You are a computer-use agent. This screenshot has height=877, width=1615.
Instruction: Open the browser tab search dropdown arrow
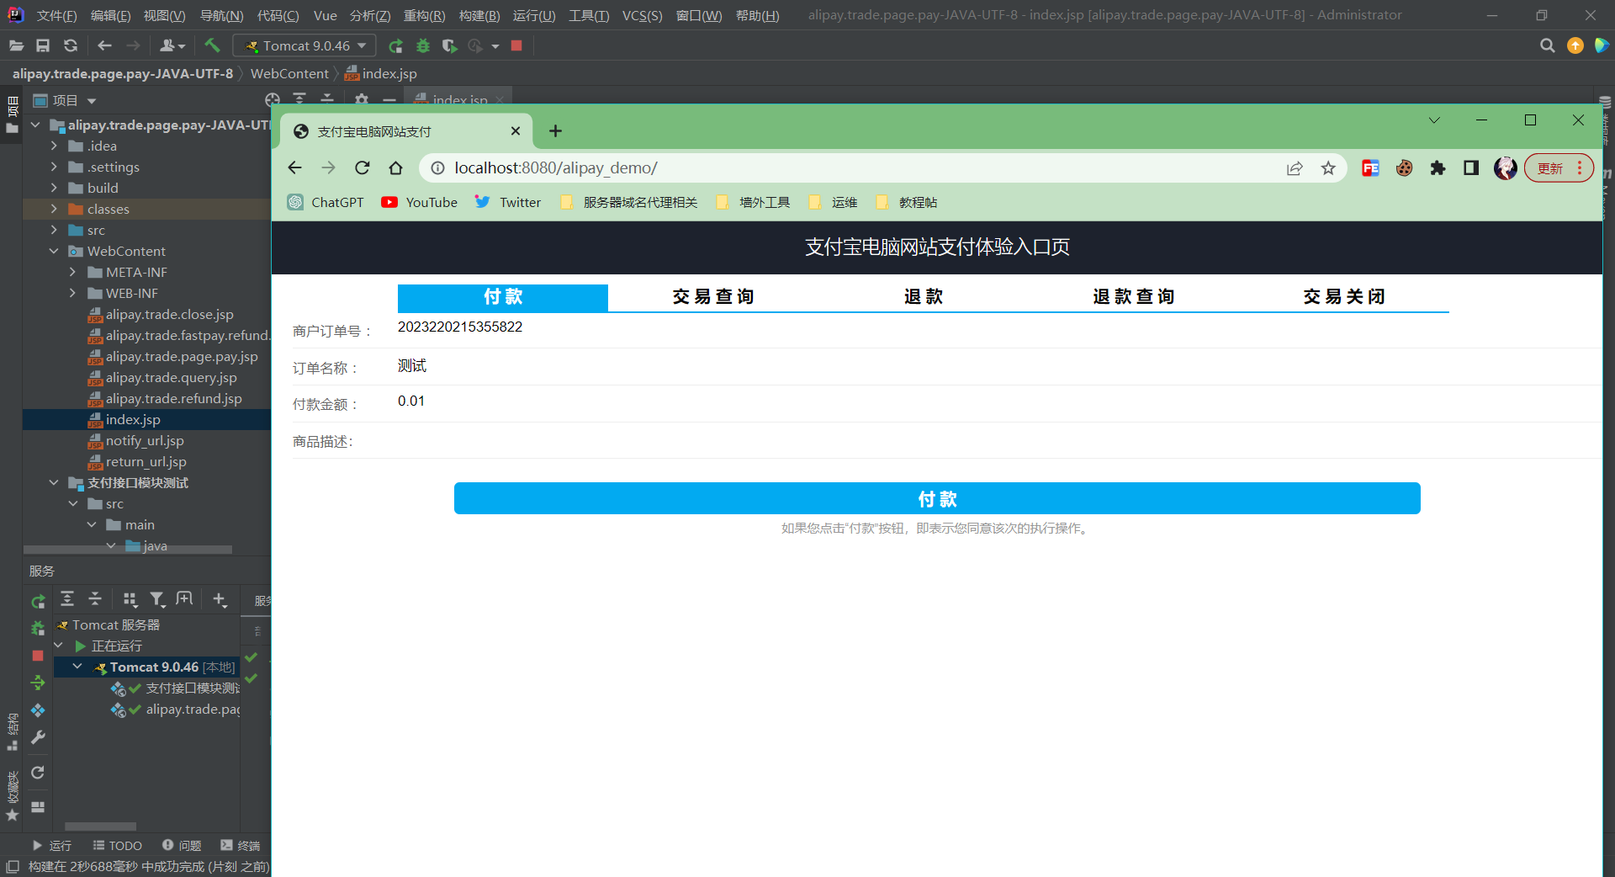pos(1434,120)
